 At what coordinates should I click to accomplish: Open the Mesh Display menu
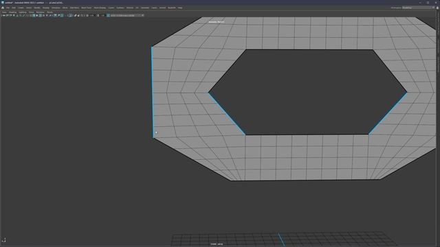click(100, 8)
